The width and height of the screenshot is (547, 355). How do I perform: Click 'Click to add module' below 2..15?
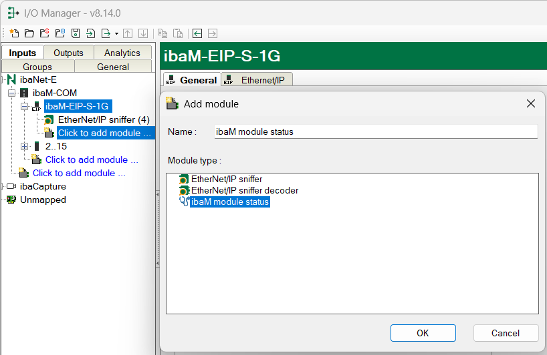click(92, 159)
